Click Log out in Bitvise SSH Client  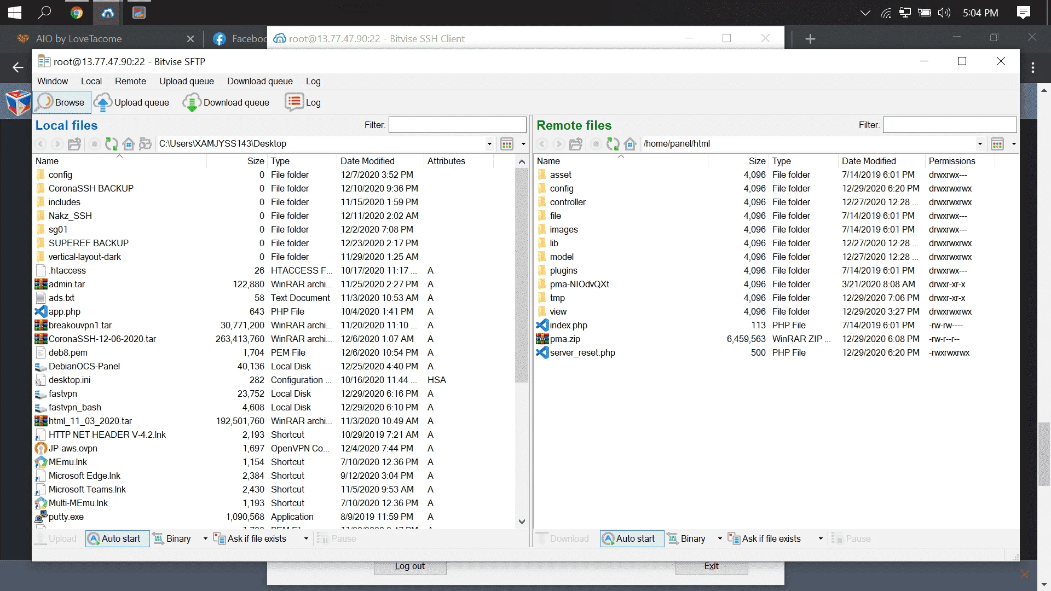(410, 566)
